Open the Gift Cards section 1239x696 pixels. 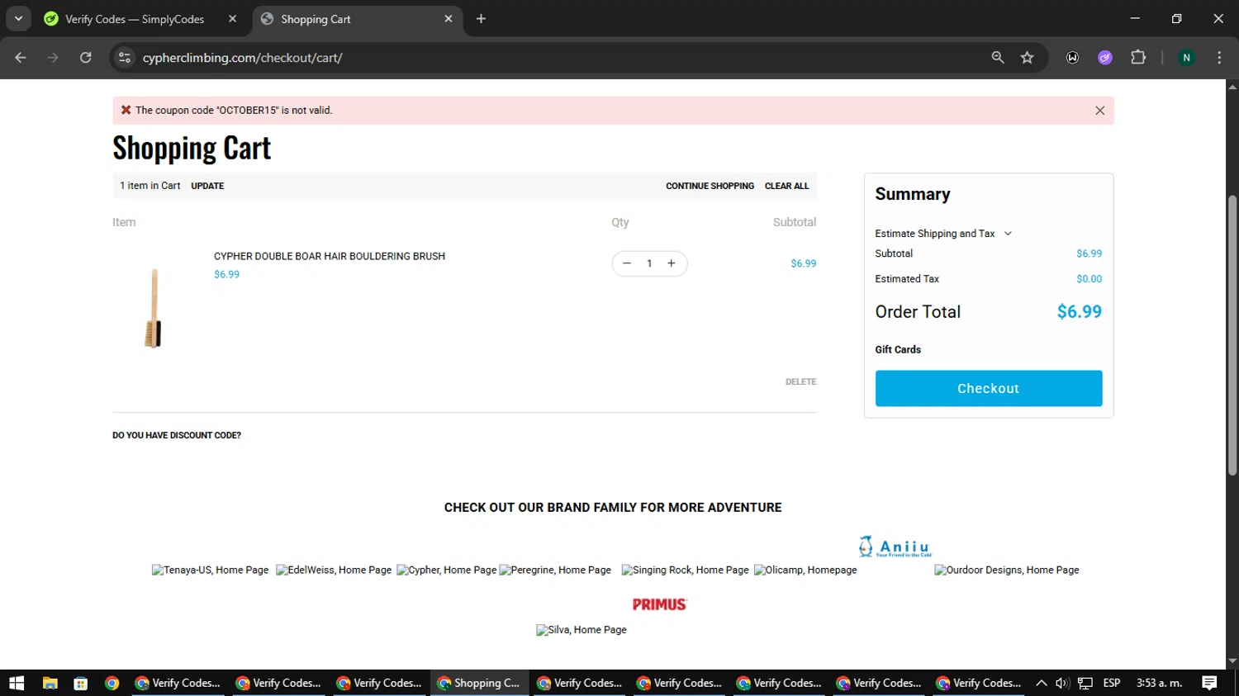click(898, 349)
